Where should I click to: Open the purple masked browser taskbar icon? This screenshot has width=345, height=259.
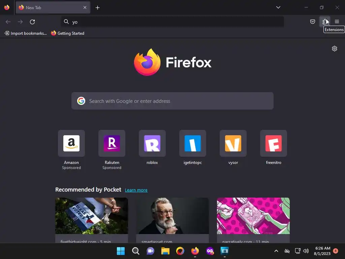[x=210, y=251]
